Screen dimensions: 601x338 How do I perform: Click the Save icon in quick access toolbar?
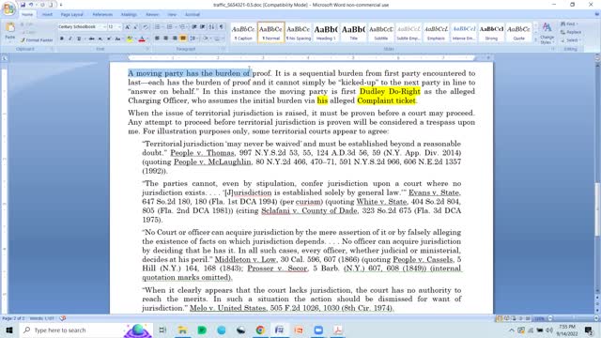(x=23, y=5)
